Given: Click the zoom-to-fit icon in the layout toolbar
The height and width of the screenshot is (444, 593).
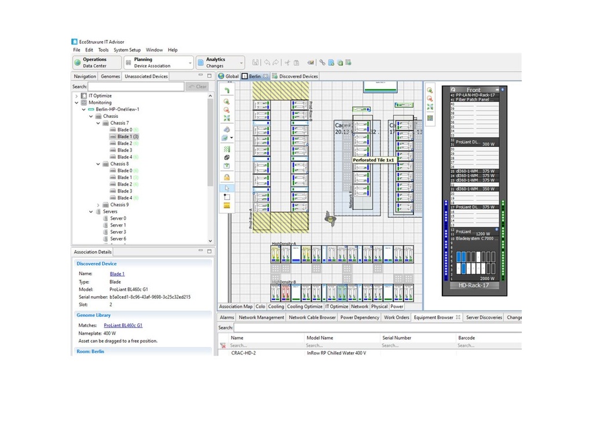Looking at the screenshot, I should [x=226, y=119].
